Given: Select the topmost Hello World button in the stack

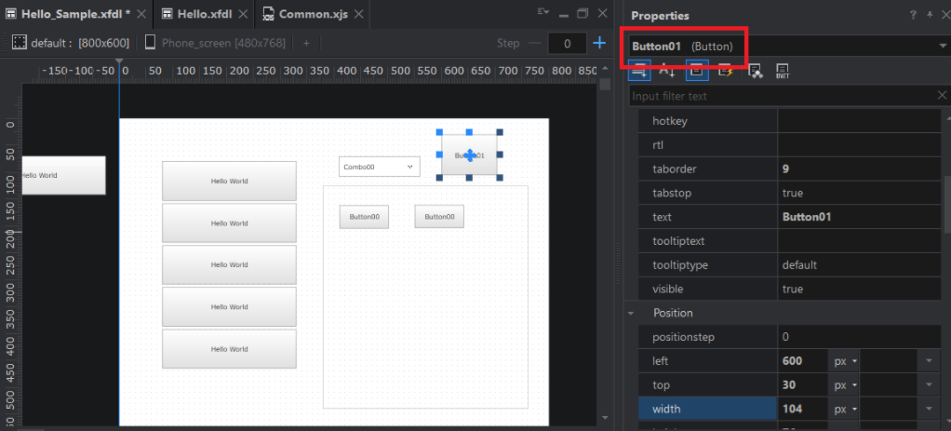Looking at the screenshot, I should click(229, 181).
